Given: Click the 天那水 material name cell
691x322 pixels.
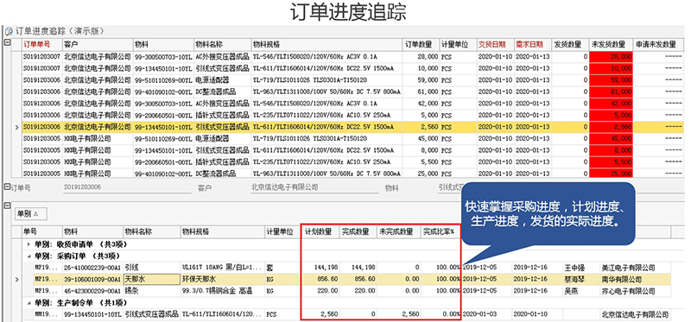Looking at the screenshot, I should pyautogui.click(x=152, y=280).
